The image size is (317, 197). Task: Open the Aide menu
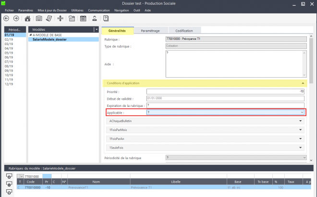[147, 10]
